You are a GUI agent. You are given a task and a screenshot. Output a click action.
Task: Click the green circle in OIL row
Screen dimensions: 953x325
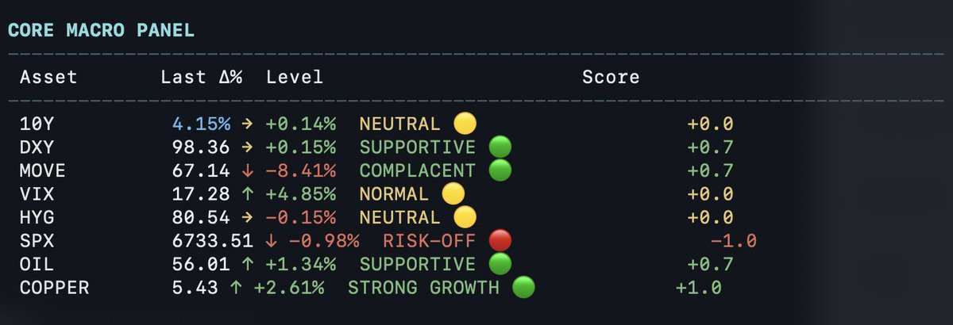(x=500, y=264)
